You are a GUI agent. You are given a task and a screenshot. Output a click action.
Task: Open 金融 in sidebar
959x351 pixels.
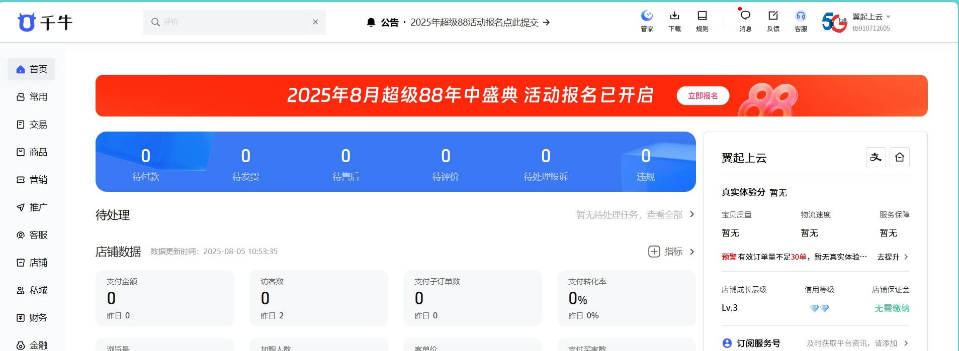(31, 345)
